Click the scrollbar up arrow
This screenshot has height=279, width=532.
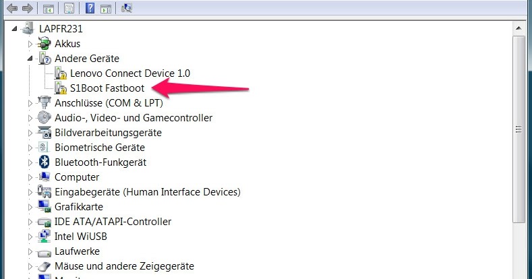[x=518, y=29]
